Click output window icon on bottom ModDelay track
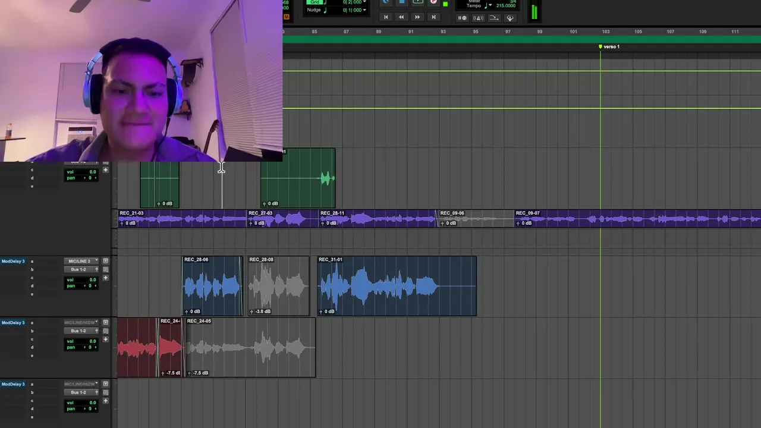Viewport: 761px width, 428px height. [105, 392]
